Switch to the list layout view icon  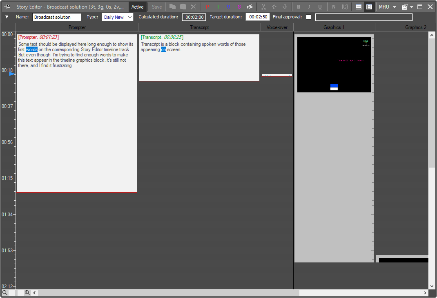(x=359, y=7)
